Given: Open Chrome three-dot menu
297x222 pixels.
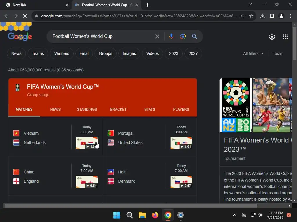Looking at the screenshot, I should coord(291,16).
